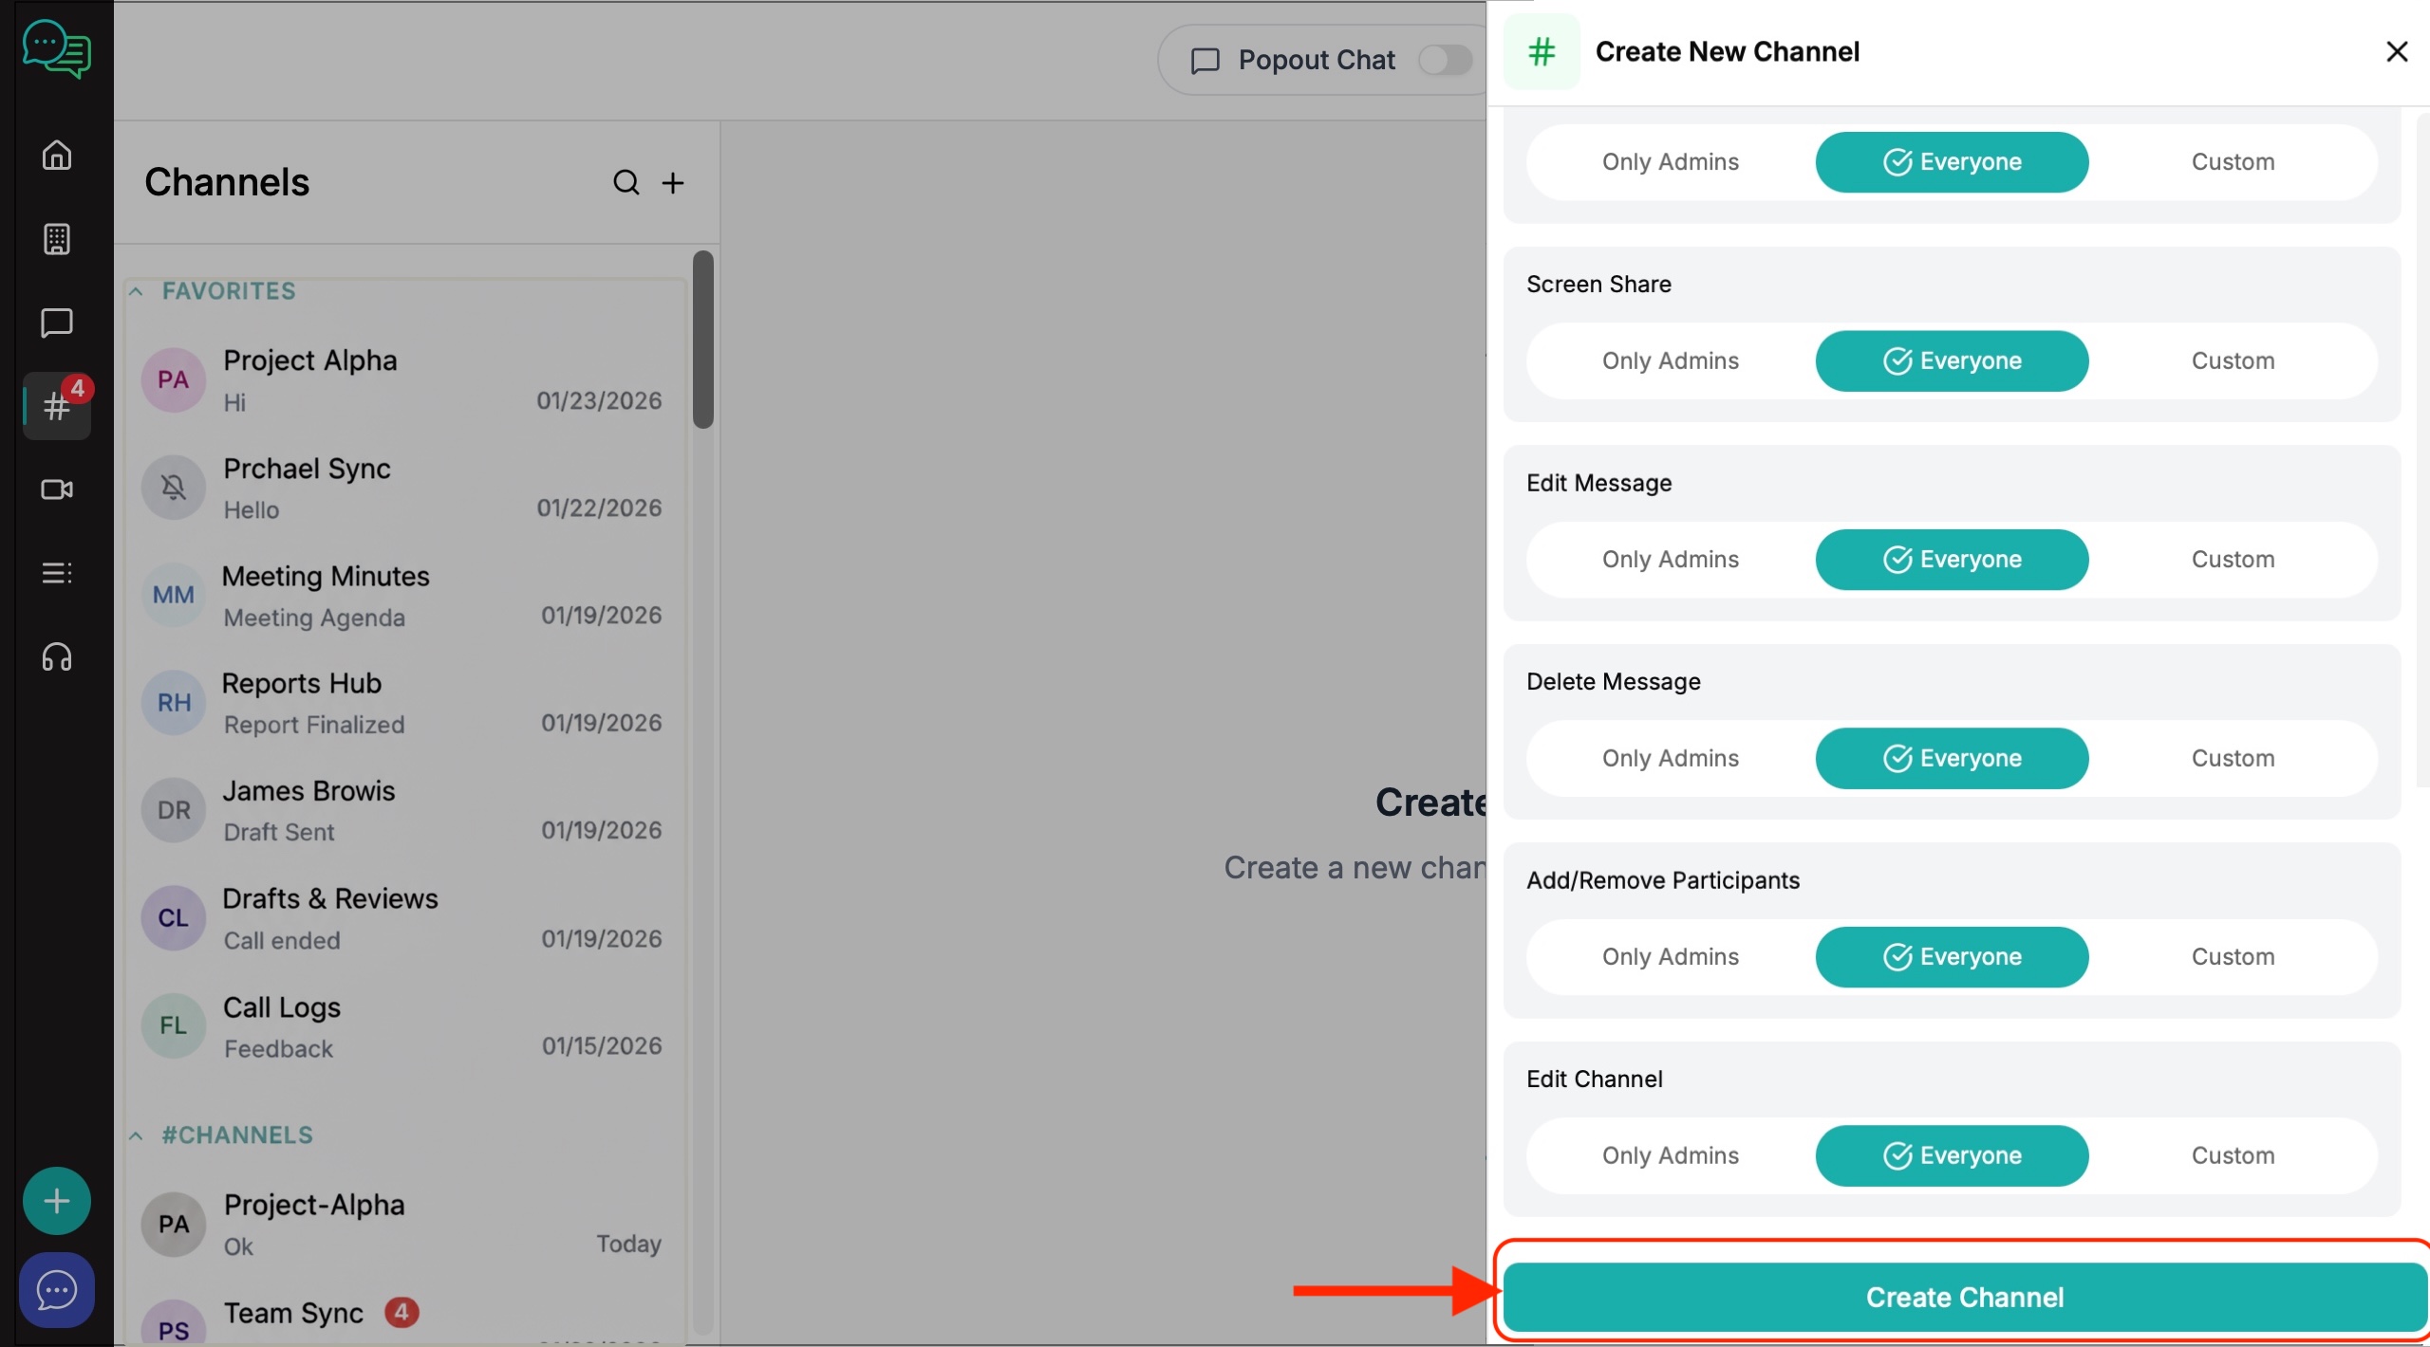Choose Custom for Edit Message permission
Viewport: 2430px width, 1347px height.
pos(2232,559)
